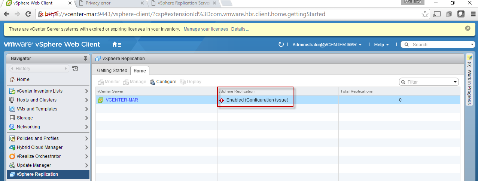Click the Deploy toolbar button
The image size is (478, 181).
tap(191, 82)
